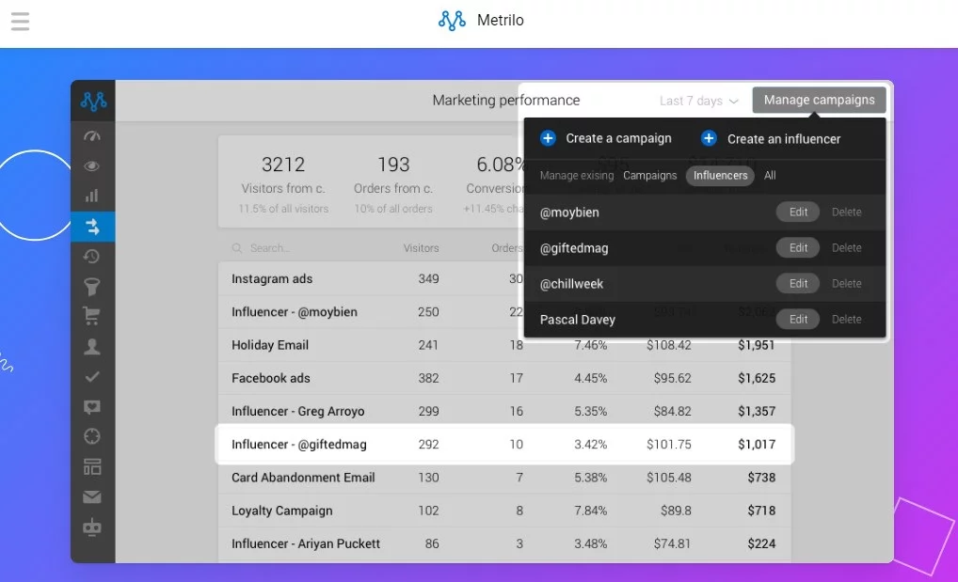Delete the @giftedmag influencer
Viewport: 958px width, 582px height.
[x=846, y=247]
